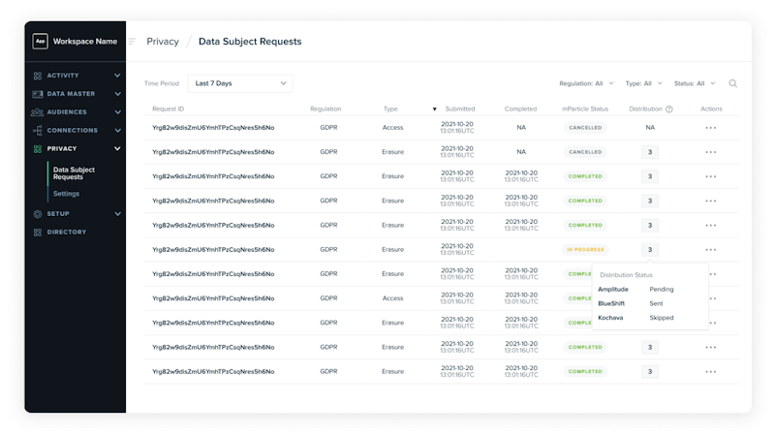Click Workspace Name in the header
Screen dimensions: 775x435
click(x=85, y=42)
